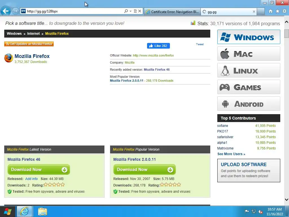Click the OV site icon in address bar
Image resolution: width=289 pixels, height=217 pixels.
[23, 11]
